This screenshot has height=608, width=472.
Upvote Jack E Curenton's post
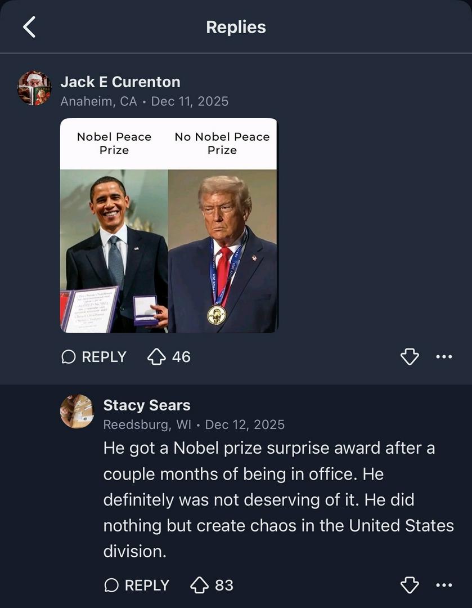(156, 357)
